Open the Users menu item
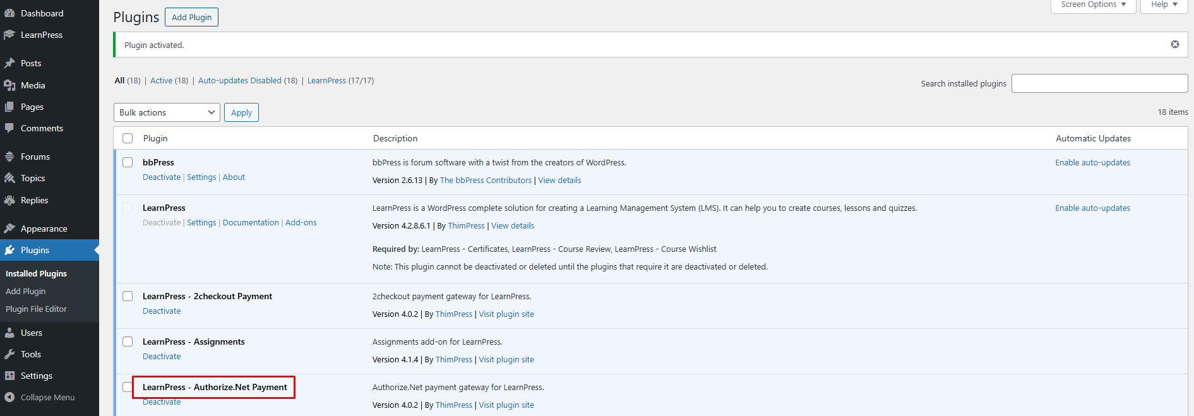 (x=32, y=333)
